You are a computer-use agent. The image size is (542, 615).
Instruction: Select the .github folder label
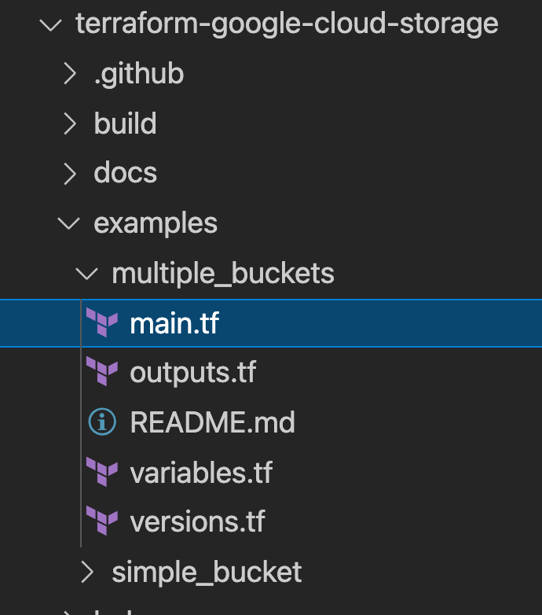tap(139, 74)
